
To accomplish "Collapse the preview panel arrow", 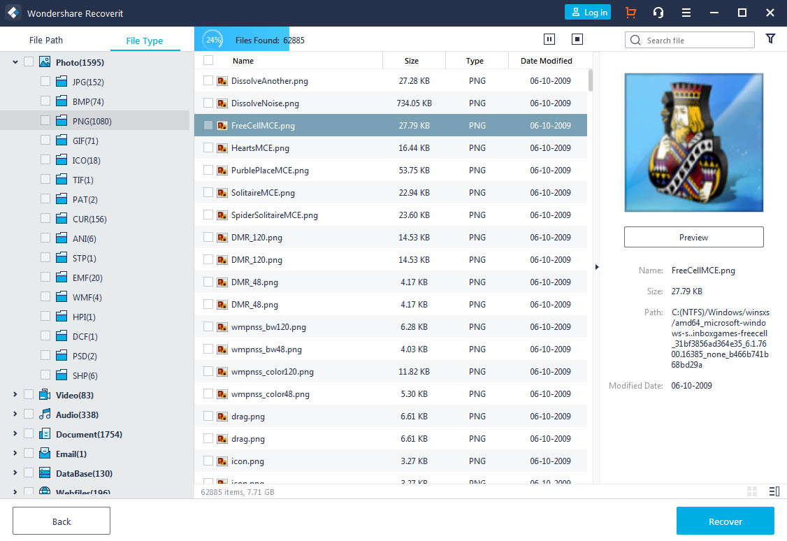I will coord(597,267).
